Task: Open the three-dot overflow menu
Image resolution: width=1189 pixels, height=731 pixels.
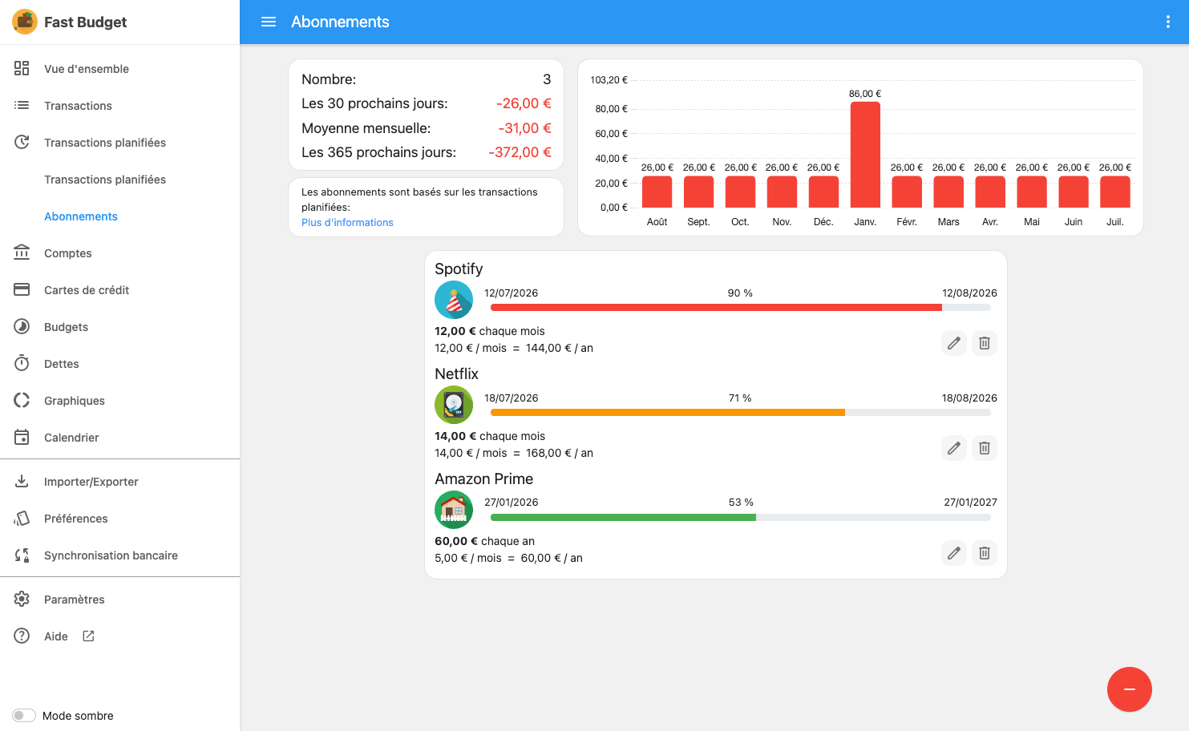Action: tap(1167, 22)
